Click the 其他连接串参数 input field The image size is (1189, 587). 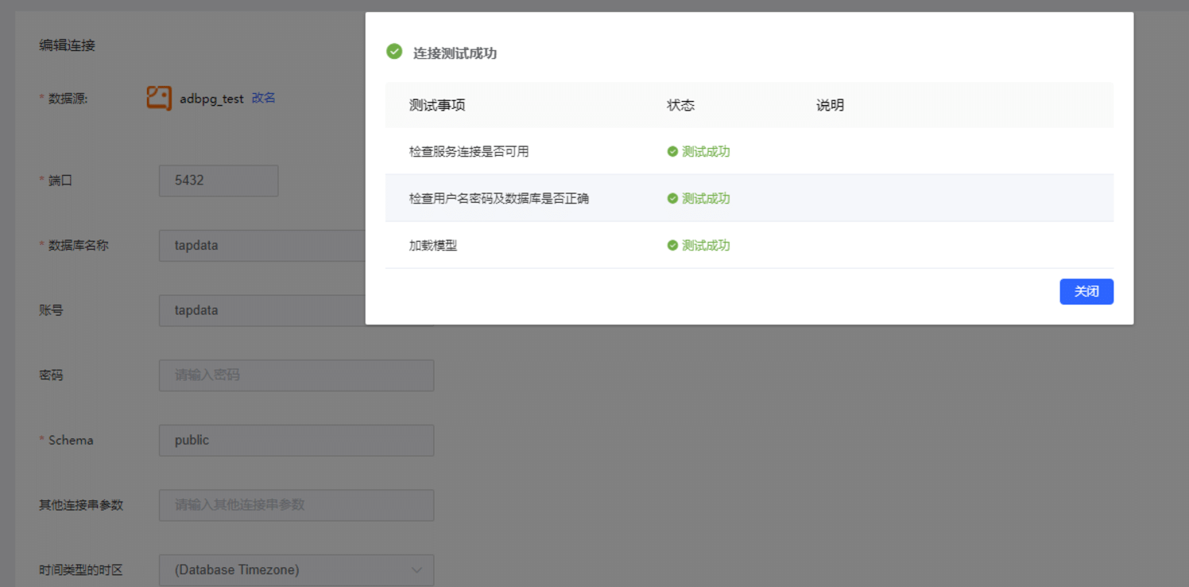point(296,505)
